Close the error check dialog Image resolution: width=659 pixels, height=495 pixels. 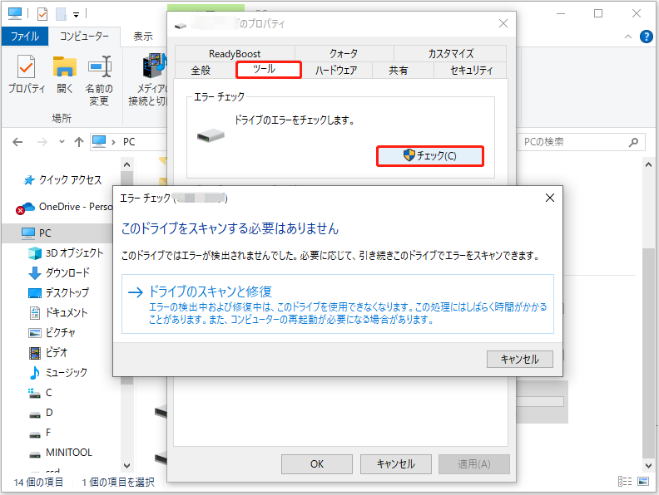click(549, 198)
